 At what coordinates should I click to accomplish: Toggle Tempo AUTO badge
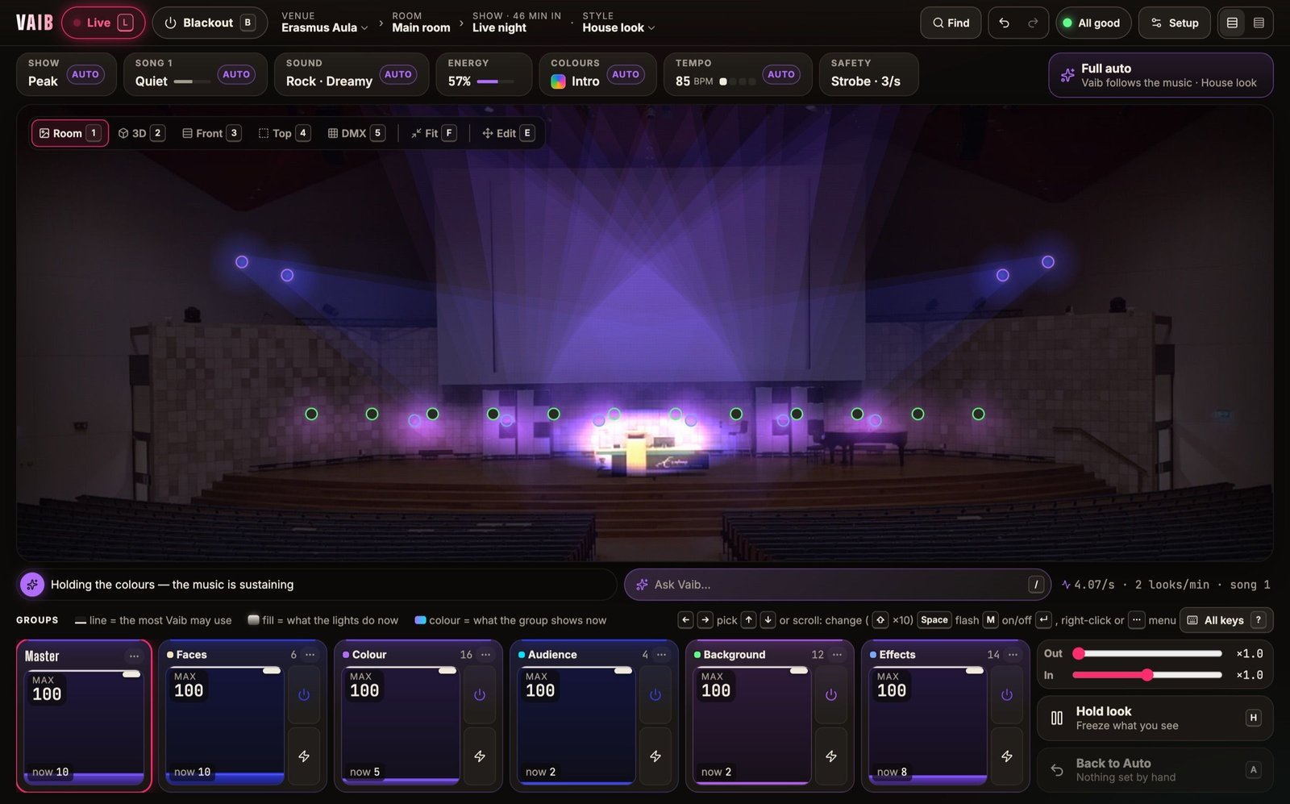tap(781, 74)
